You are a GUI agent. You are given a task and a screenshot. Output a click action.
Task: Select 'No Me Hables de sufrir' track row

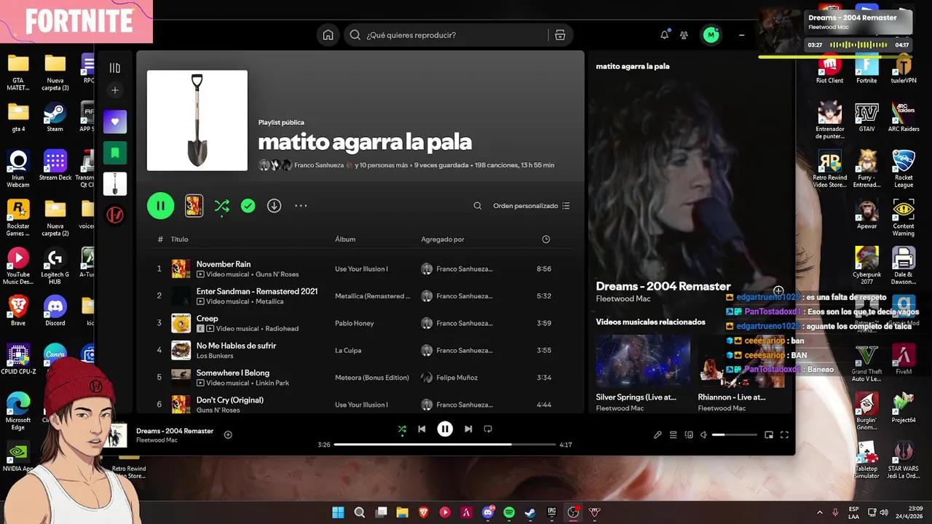coord(360,350)
